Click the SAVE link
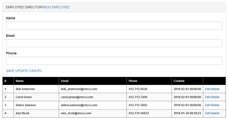The width and height of the screenshot is (228, 119). (10, 71)
